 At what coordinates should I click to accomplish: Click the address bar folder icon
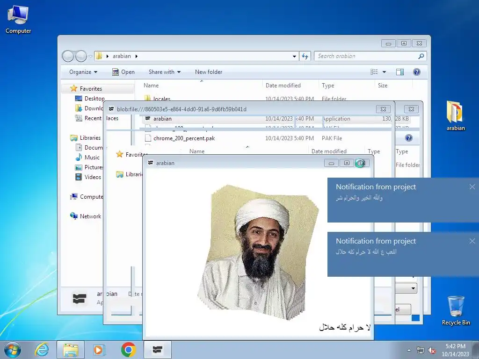coord(99,56)
